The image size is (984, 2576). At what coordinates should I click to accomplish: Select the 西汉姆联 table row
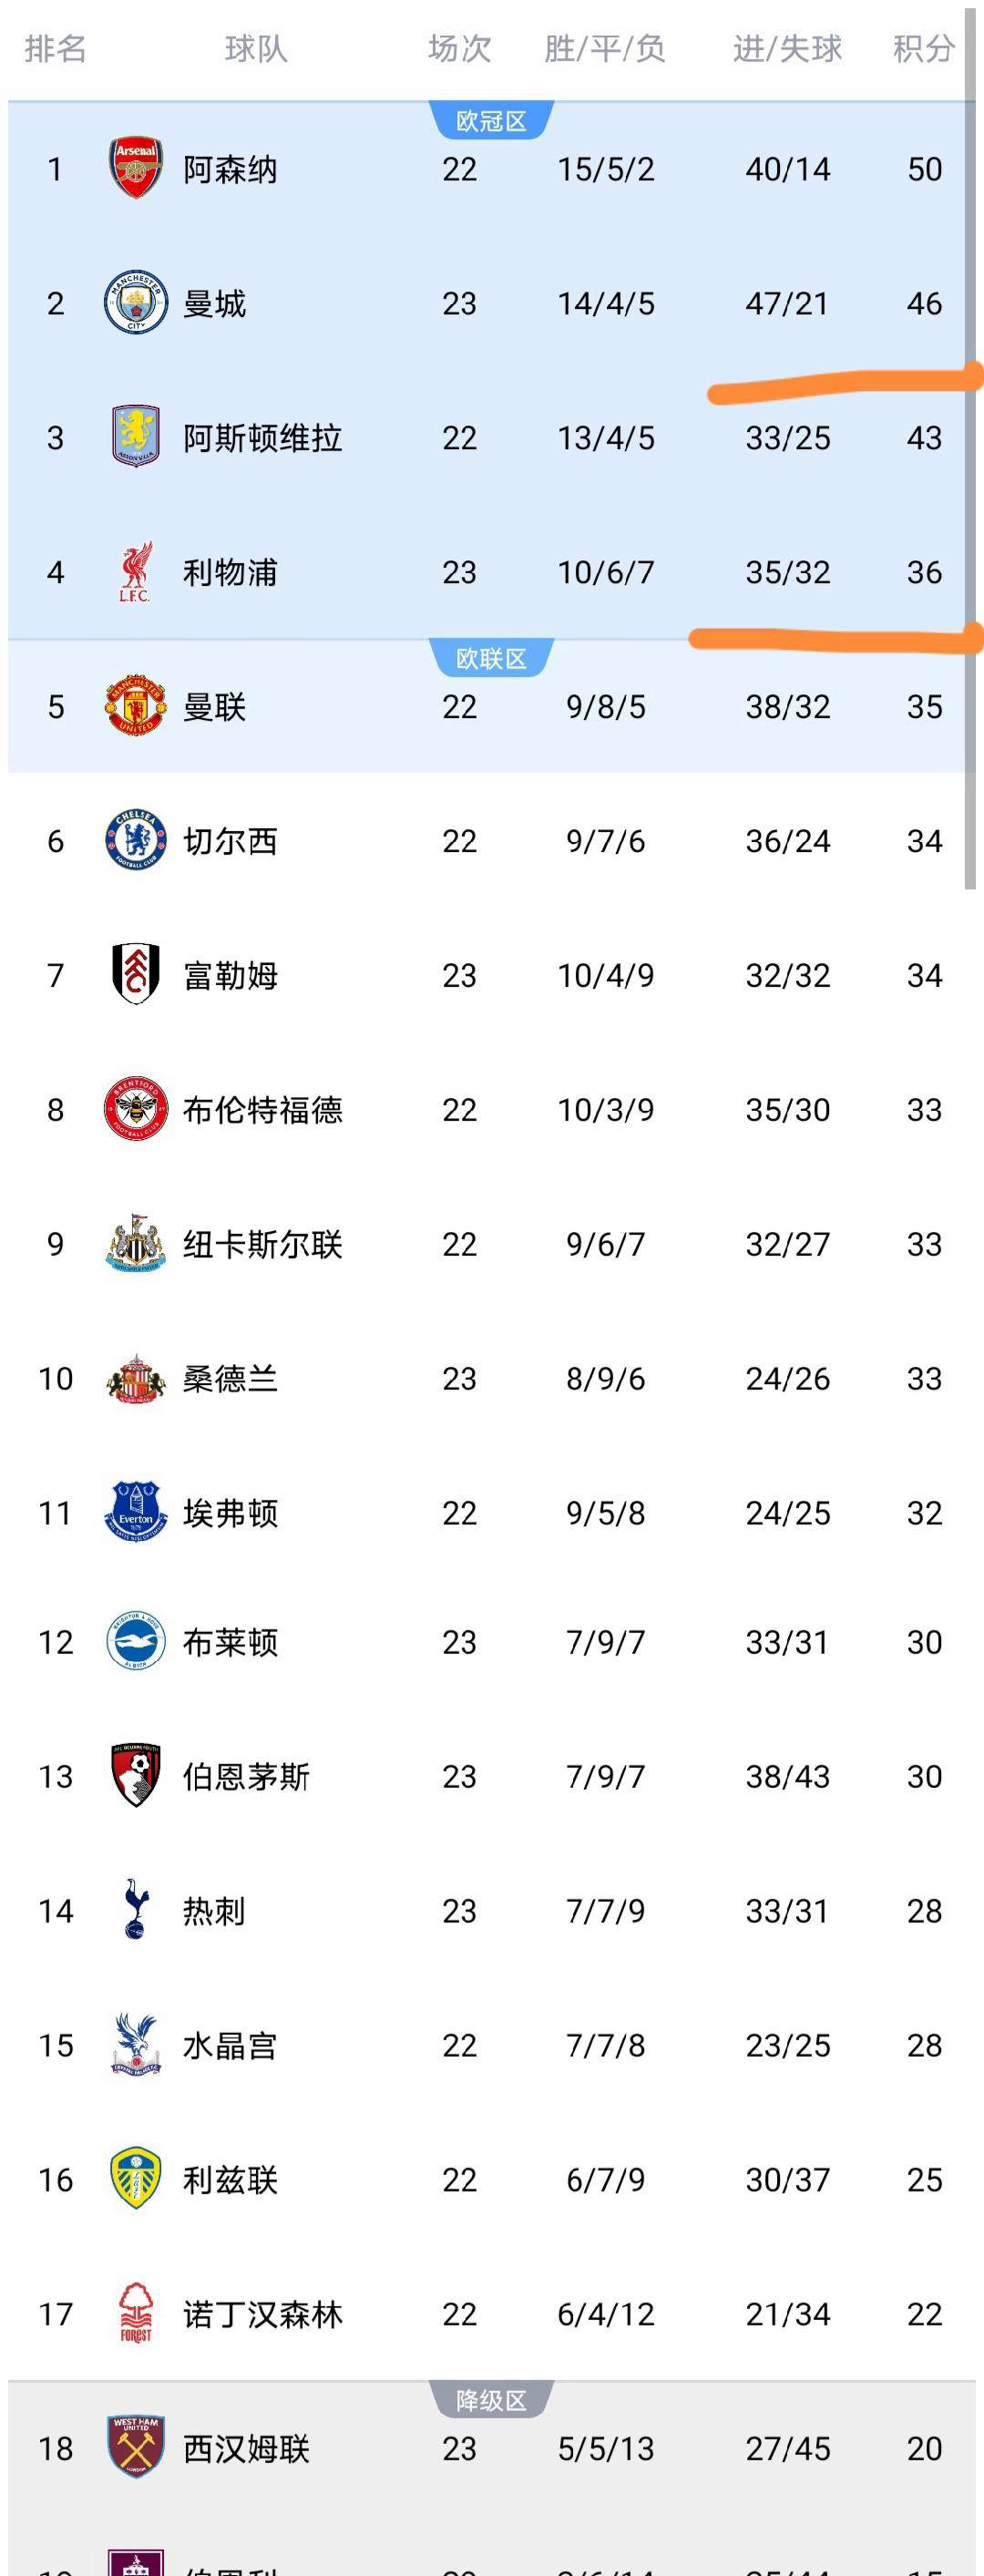tap(490, 2448)
